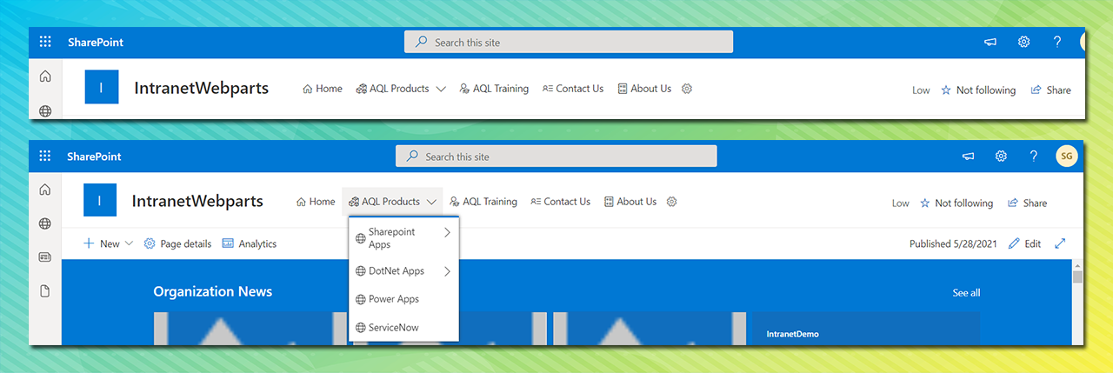Viewport: 1113px width, 373px height.
Task: Focus Search this site in top window
Action: tap(569, 42)
